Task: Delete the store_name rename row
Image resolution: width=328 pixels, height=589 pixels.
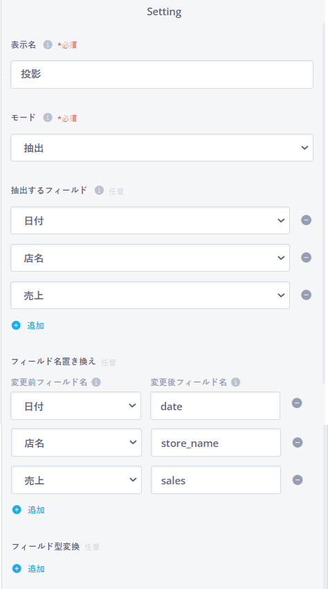Action: coord(298,443)
